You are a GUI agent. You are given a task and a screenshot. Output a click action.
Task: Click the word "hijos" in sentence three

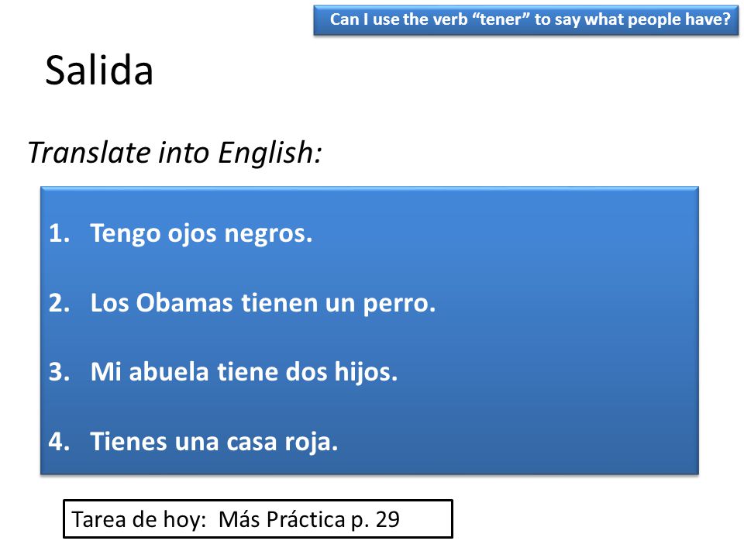[x=366, y=373]
